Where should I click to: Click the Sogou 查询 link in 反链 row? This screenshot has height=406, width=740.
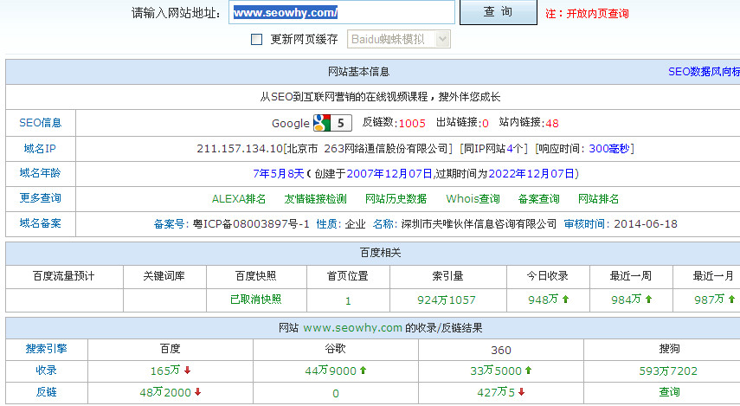[669, 392]
